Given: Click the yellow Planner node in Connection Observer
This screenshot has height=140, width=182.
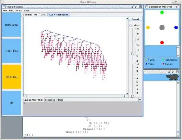Looking at the screenshot, I should pyautogui.click(x=148, y=27).
